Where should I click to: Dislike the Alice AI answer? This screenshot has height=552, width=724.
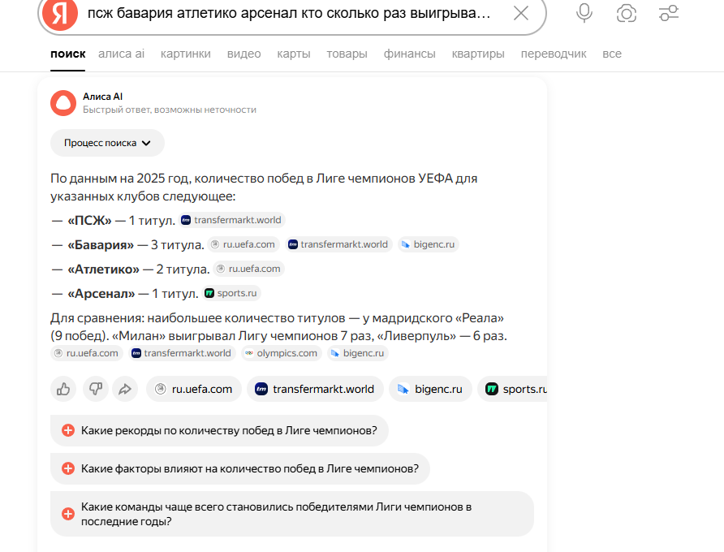(x=96, y=389)
